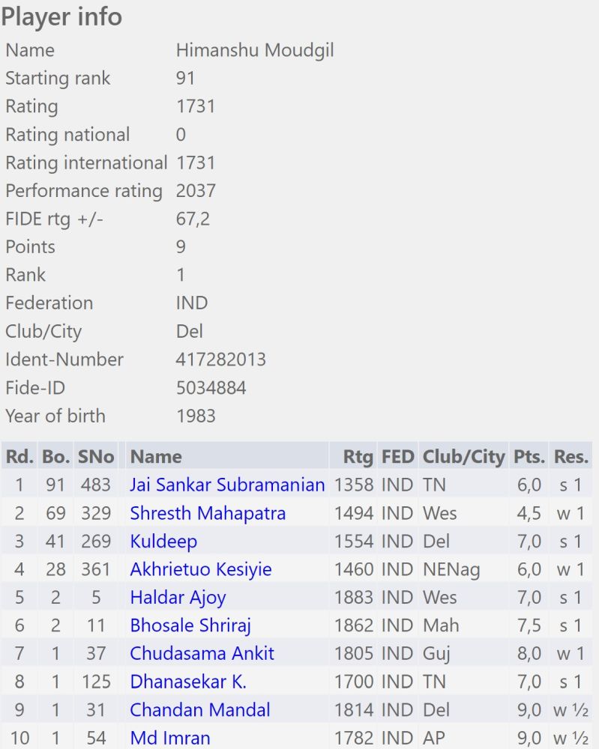
Task: Click the Res. column header
Action: pyautogui.click(x=571, y=456)
